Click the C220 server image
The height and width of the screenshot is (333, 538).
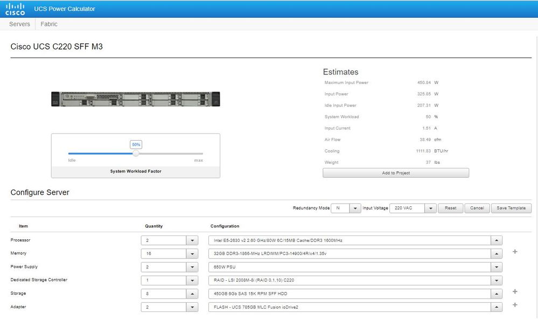(136, 99)
